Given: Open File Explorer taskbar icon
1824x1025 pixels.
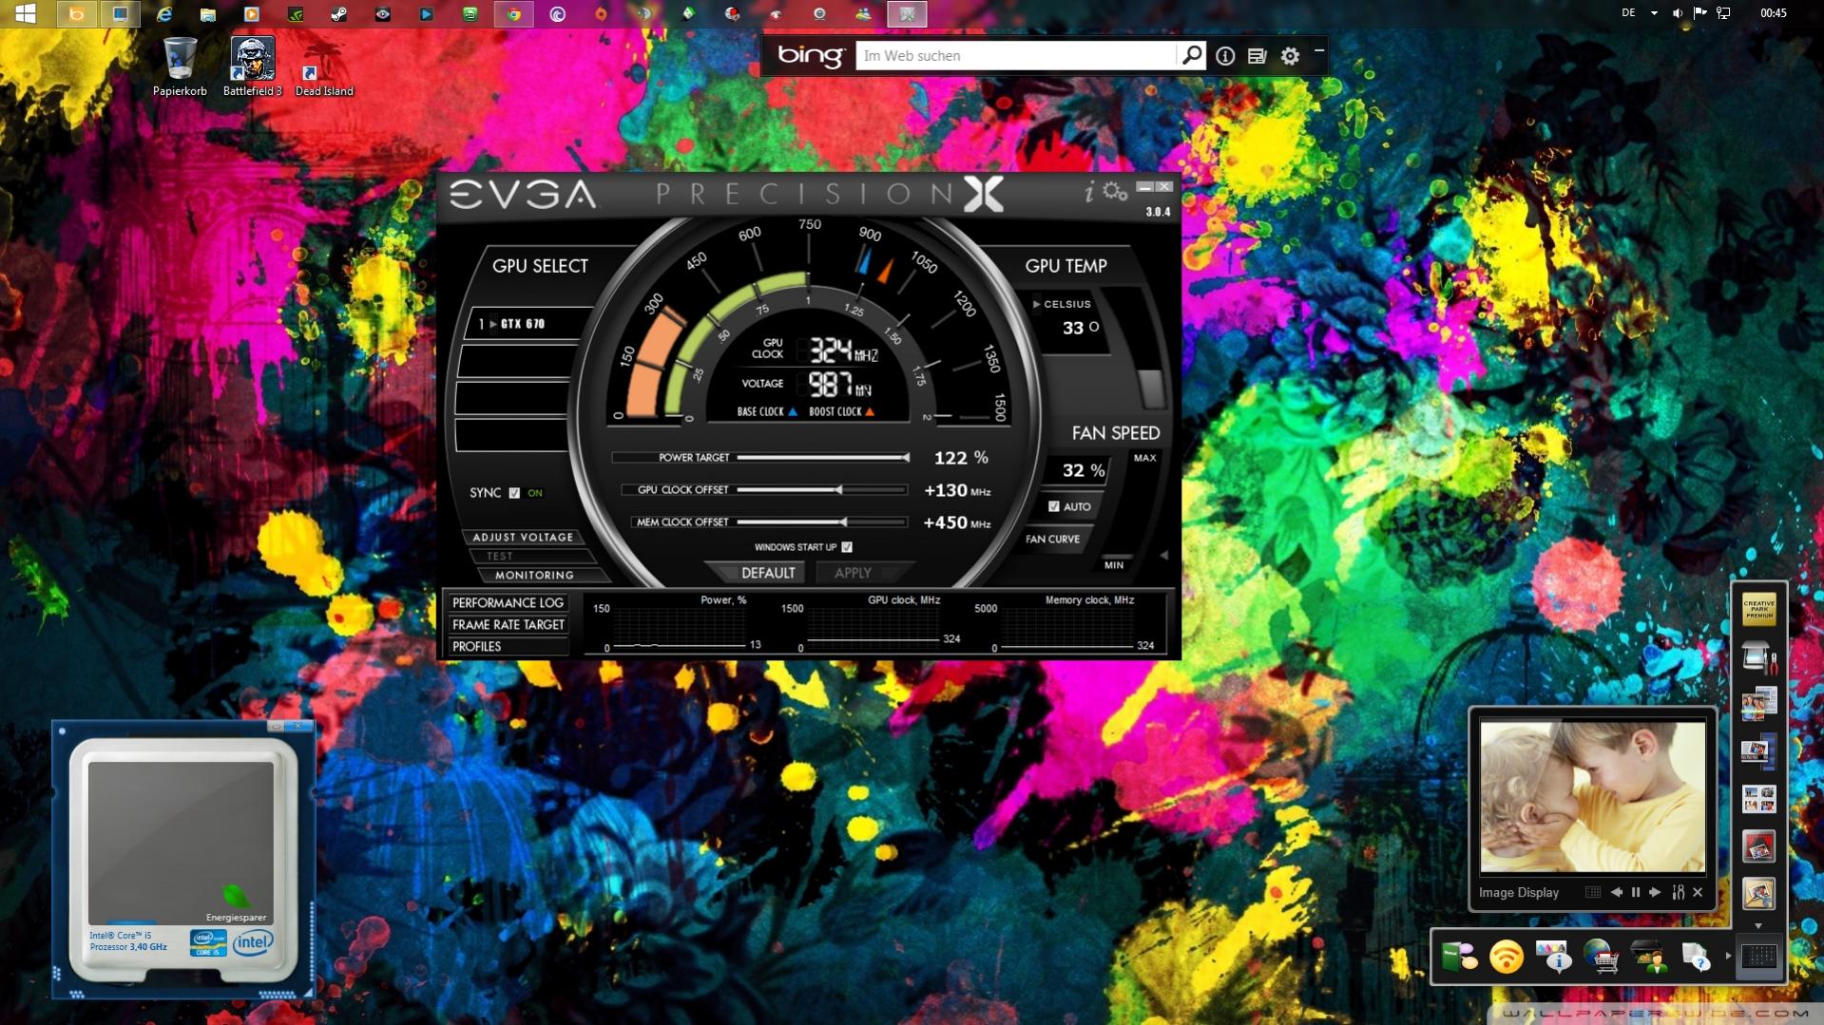Looking at the screenshot, I should click(207, 13).
